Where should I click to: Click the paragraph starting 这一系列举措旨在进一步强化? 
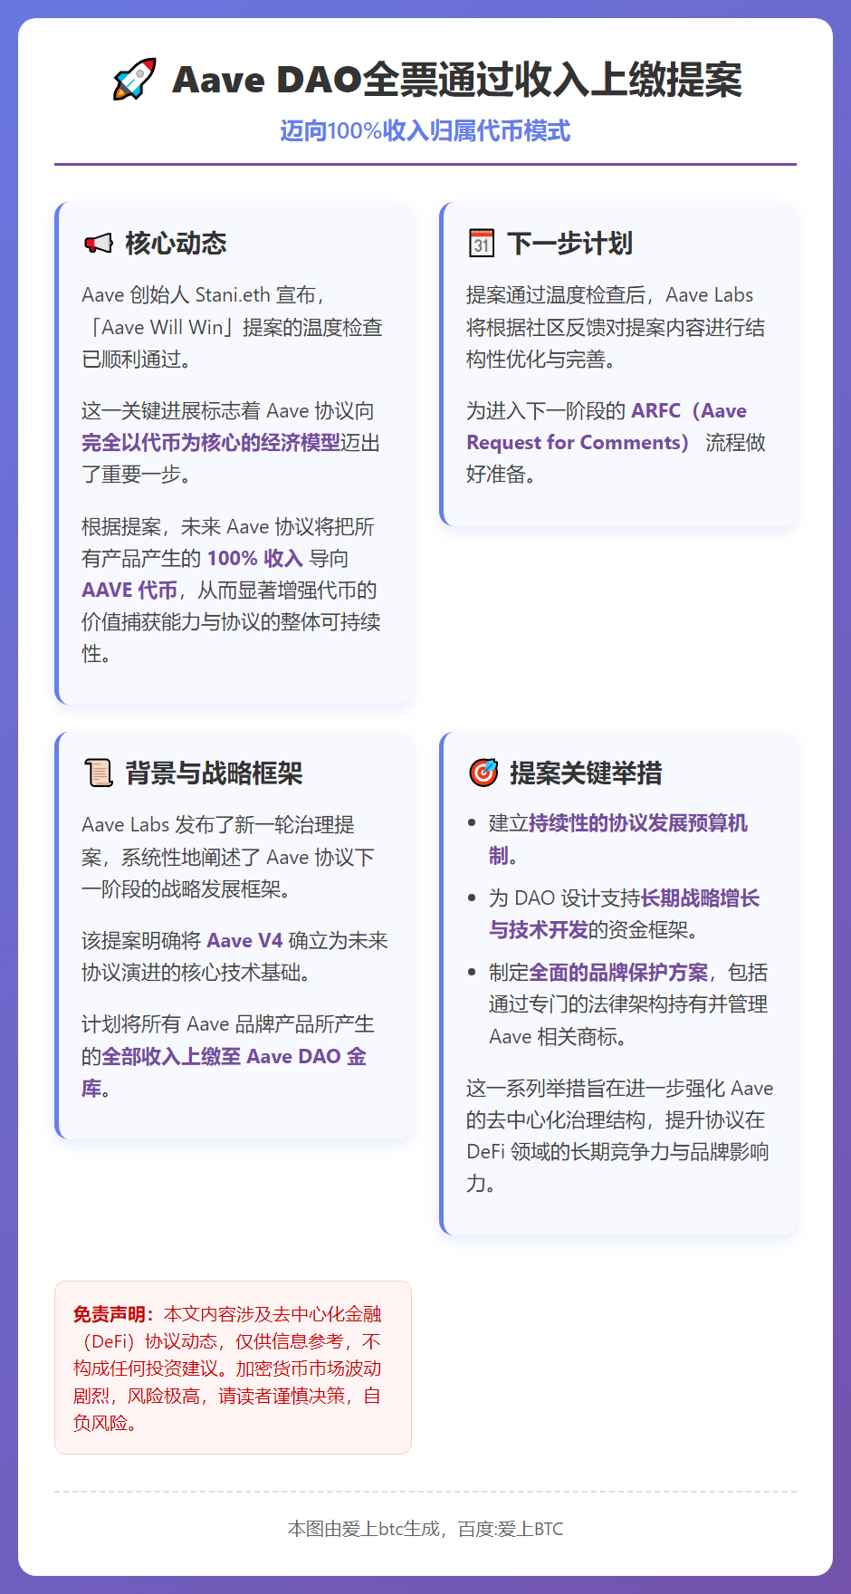pyautogui.click(x=620, y=1136)
